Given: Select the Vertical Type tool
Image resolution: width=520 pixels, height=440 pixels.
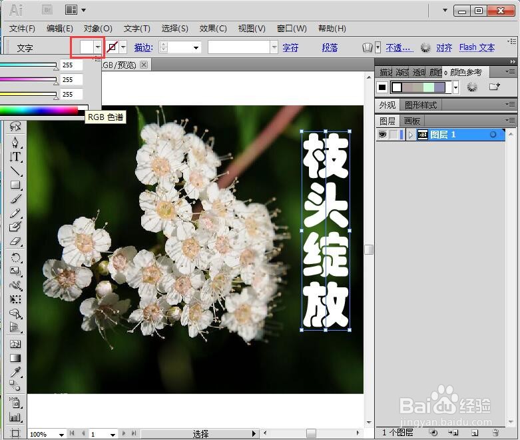Looking at the screenshot, I should pyautogui.click(x=15, y=157).
